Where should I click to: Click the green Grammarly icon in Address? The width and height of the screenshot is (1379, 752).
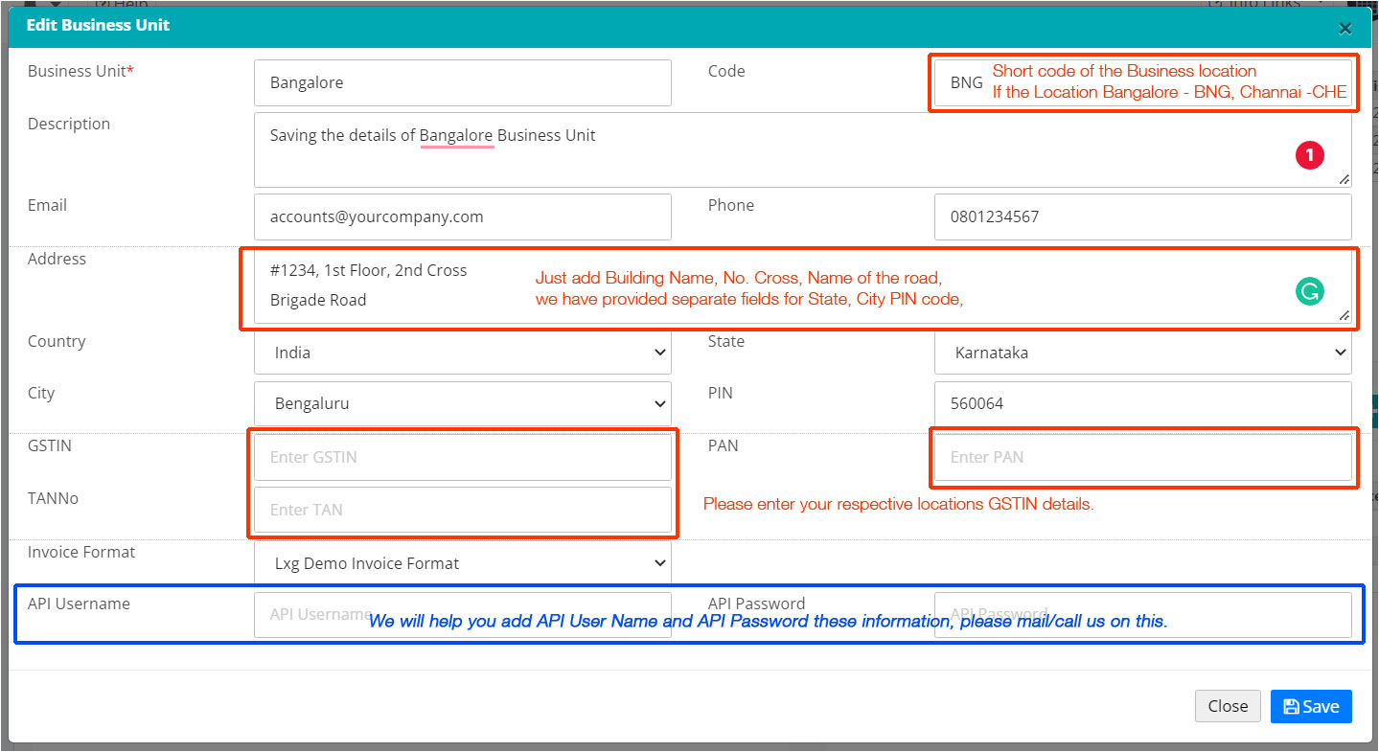pyautogui.click(x=1309, y=291)
